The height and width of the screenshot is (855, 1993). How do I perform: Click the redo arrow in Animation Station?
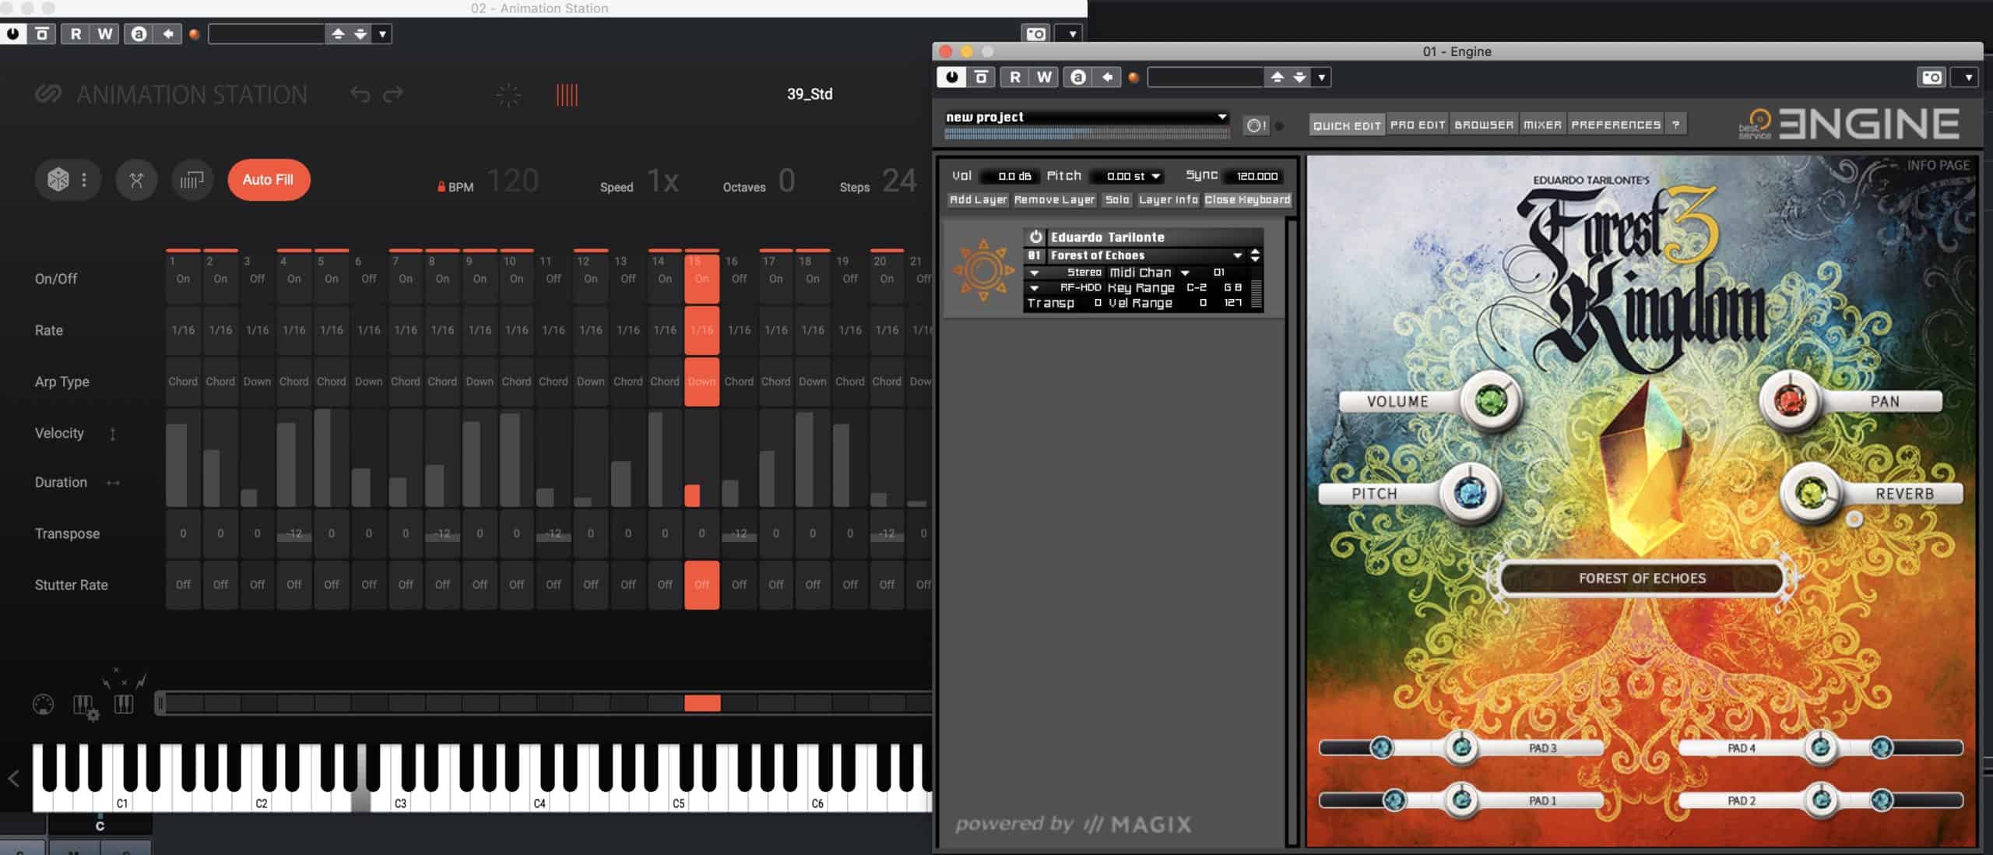(393, 94)
